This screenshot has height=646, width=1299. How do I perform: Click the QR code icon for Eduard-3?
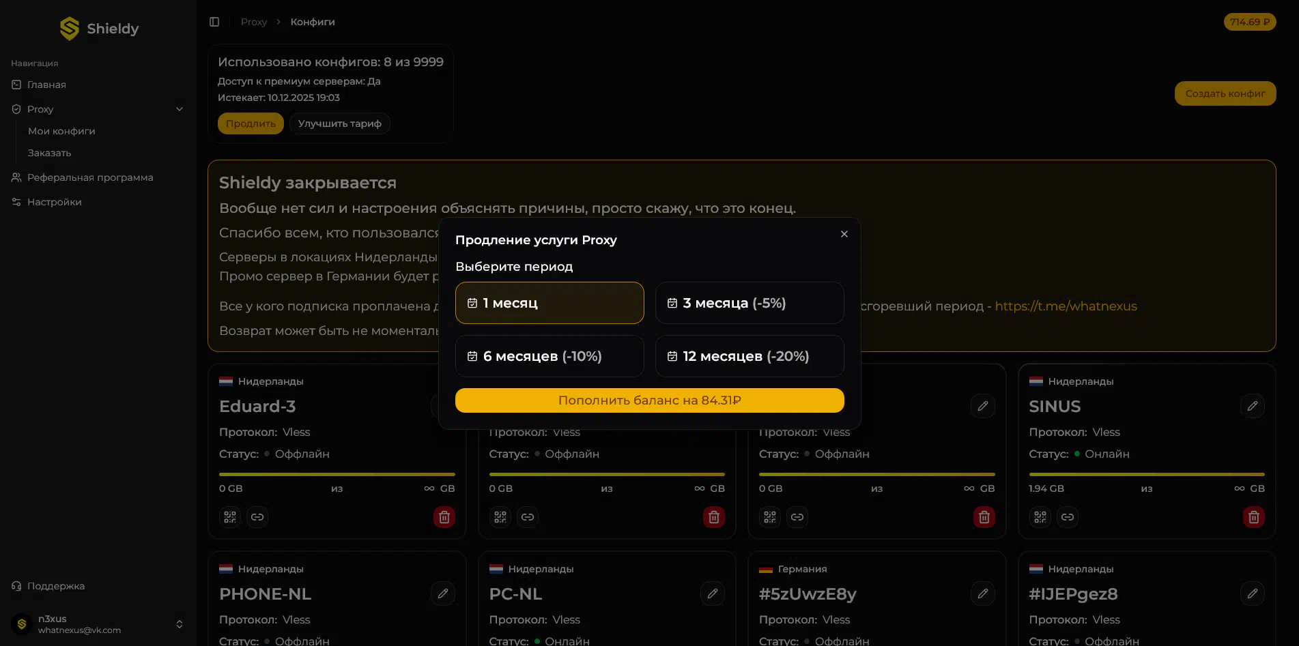click(x=230, y=517)
